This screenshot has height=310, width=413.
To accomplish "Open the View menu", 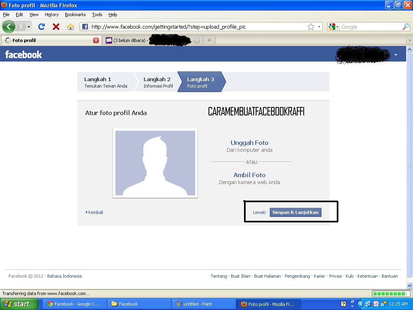I will pos(34,15).
